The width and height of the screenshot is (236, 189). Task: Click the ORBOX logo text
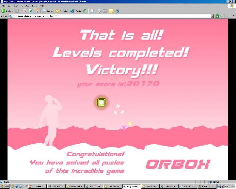178,164
